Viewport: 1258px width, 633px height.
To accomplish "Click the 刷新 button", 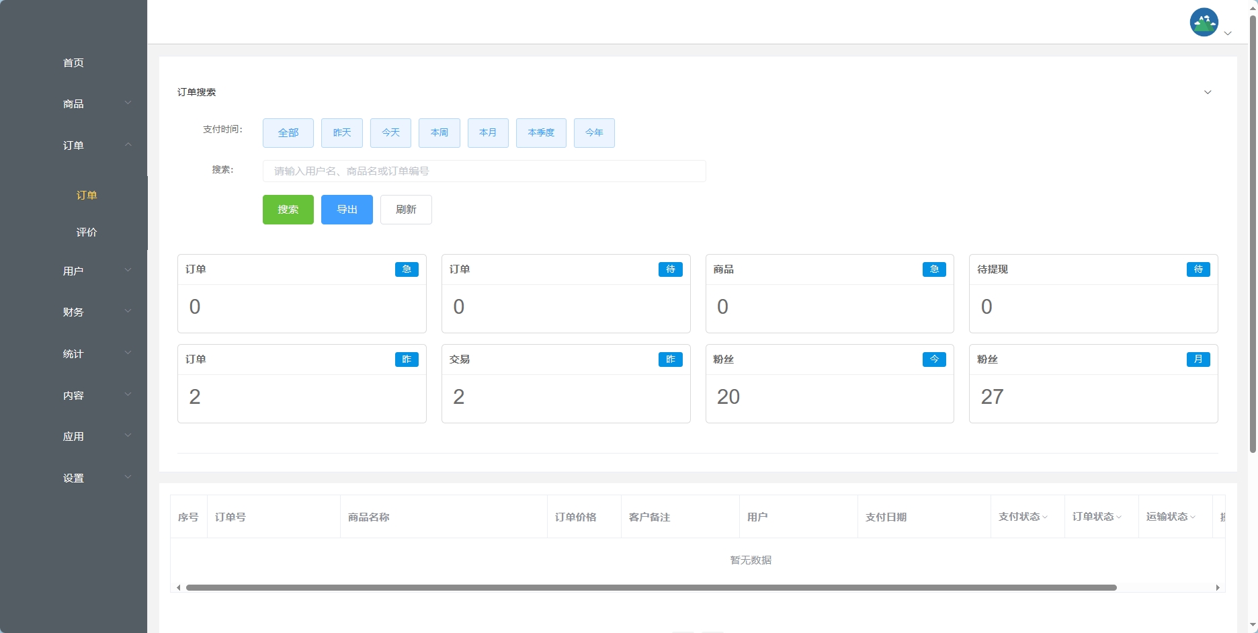I will [x=406, y=210].
